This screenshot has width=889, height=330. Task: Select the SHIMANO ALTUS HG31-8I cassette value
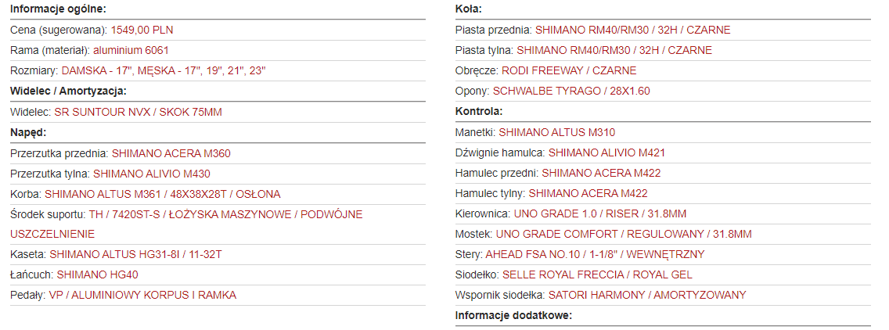click(x=135, y=254)
